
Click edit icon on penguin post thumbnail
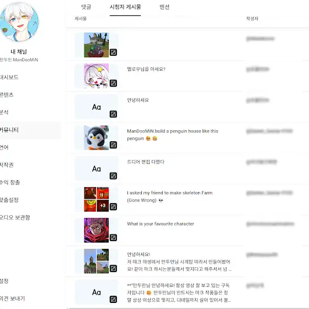pyautogui.click(x=113, y=145)
